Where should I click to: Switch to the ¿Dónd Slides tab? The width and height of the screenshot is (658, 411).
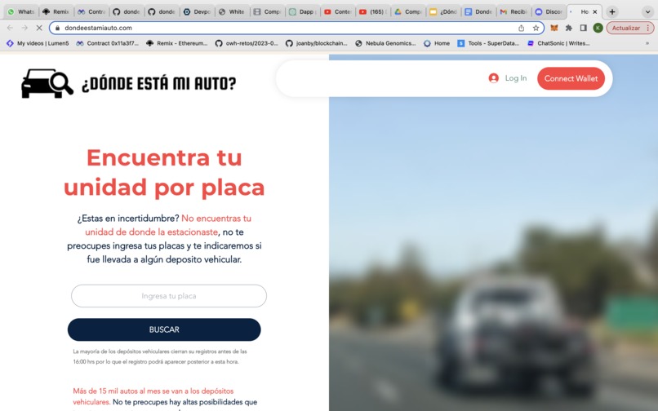(443, 11)
